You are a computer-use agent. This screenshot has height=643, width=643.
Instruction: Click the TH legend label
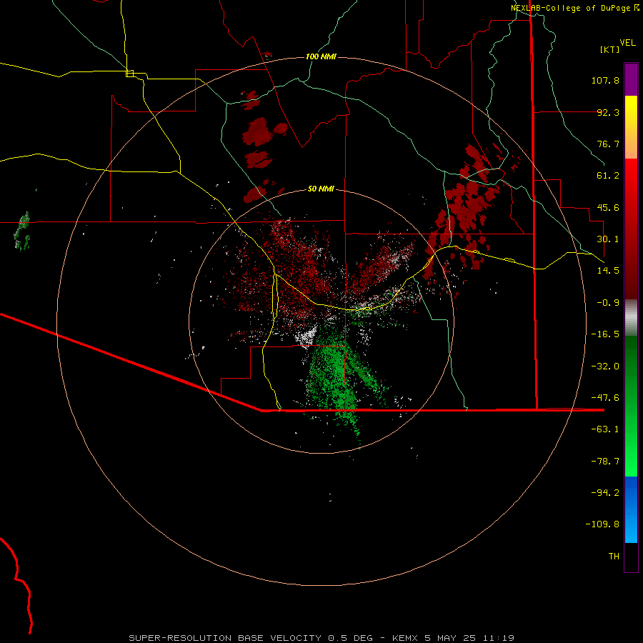614,557
